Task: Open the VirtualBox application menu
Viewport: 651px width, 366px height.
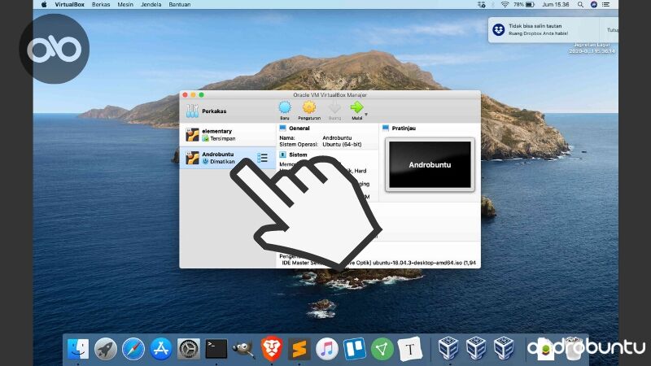Action: [x=70, y=5]
